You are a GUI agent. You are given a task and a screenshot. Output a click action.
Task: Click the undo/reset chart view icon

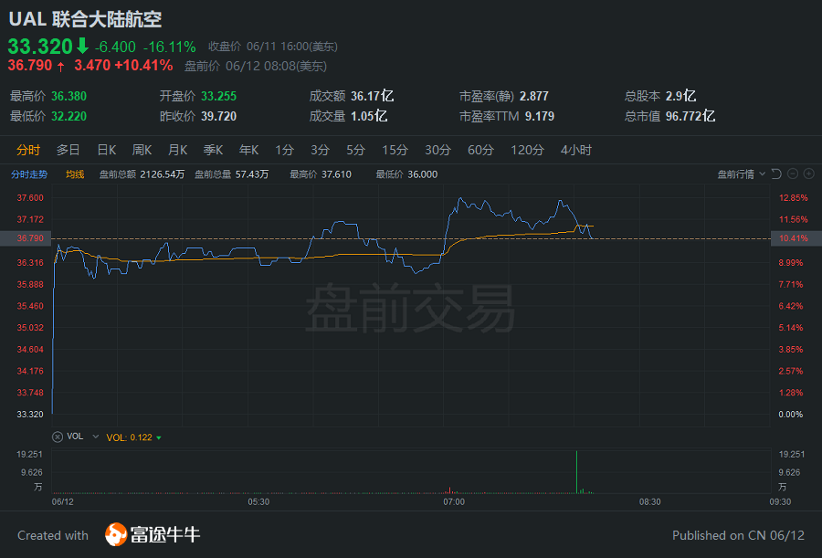777,174
